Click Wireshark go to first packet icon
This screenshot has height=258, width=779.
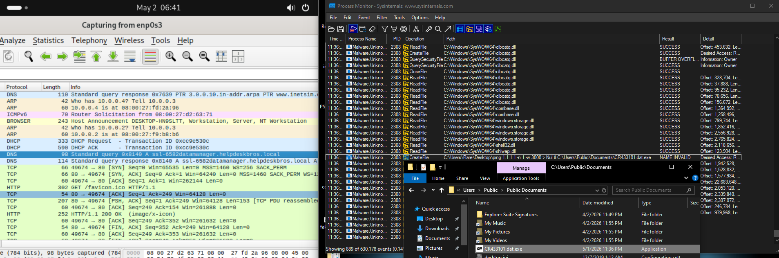click(x=96, y=56)
